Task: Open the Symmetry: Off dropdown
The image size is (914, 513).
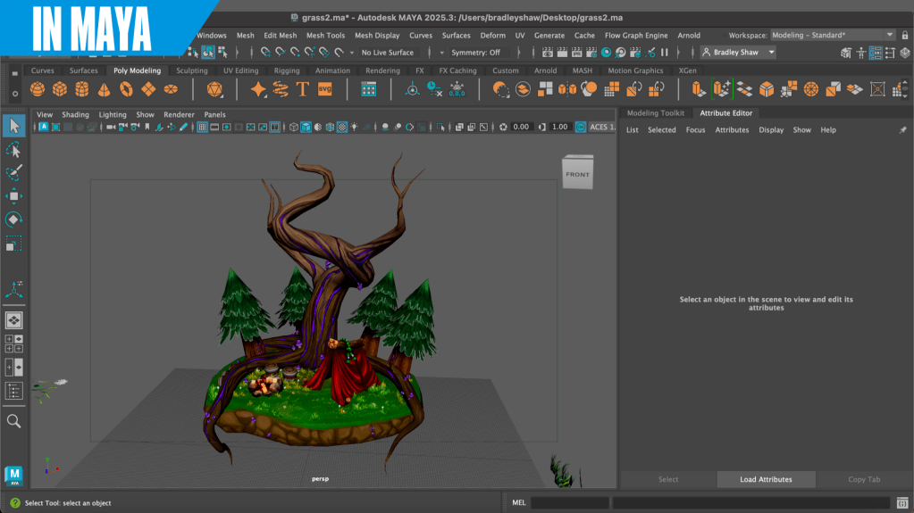Action: click(x=475, y=53)
